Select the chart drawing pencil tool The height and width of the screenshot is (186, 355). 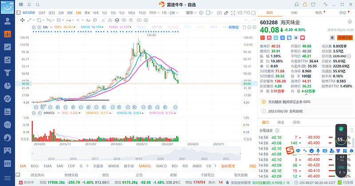click(226, 13)
